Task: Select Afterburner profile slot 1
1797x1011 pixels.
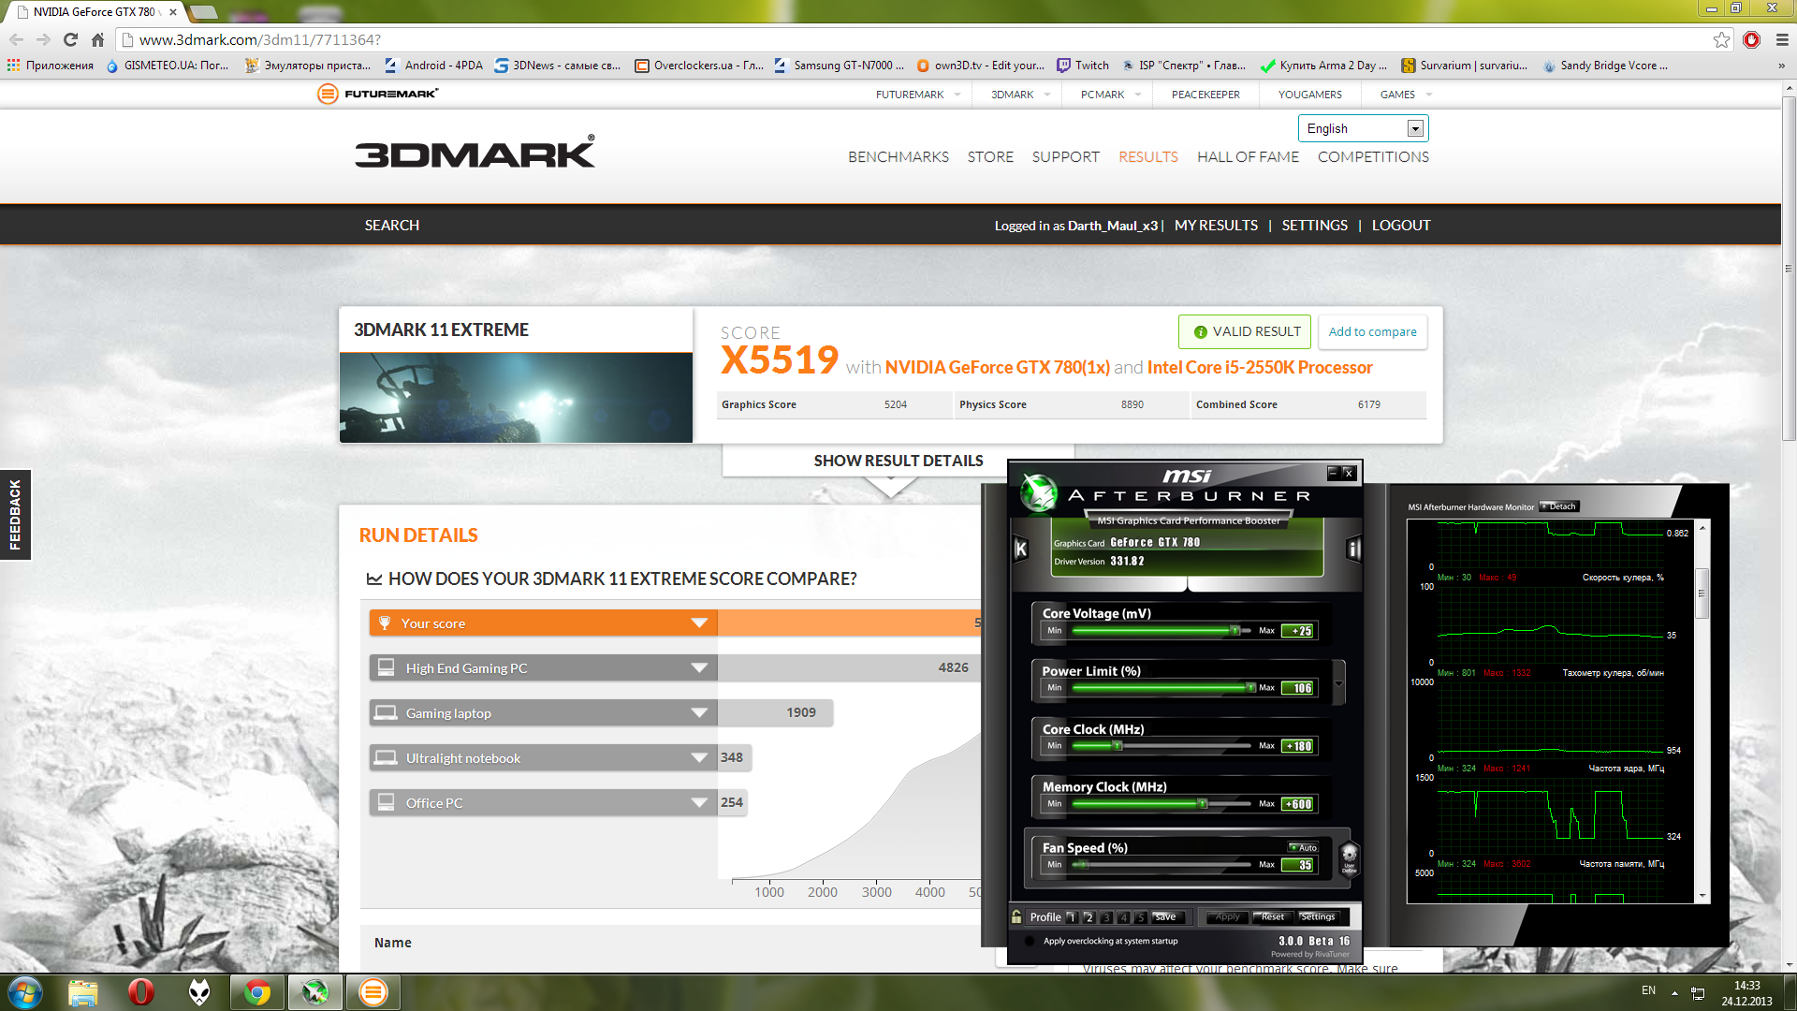Action: coord(1072,917)
